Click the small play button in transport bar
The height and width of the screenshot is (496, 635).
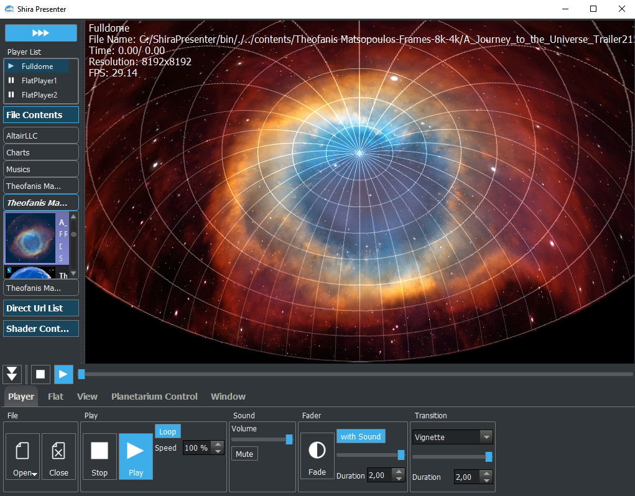pos(63,374)
